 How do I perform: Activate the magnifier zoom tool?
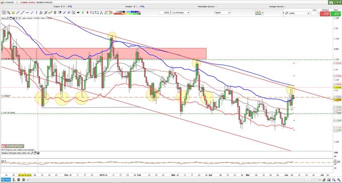[9, 13]
